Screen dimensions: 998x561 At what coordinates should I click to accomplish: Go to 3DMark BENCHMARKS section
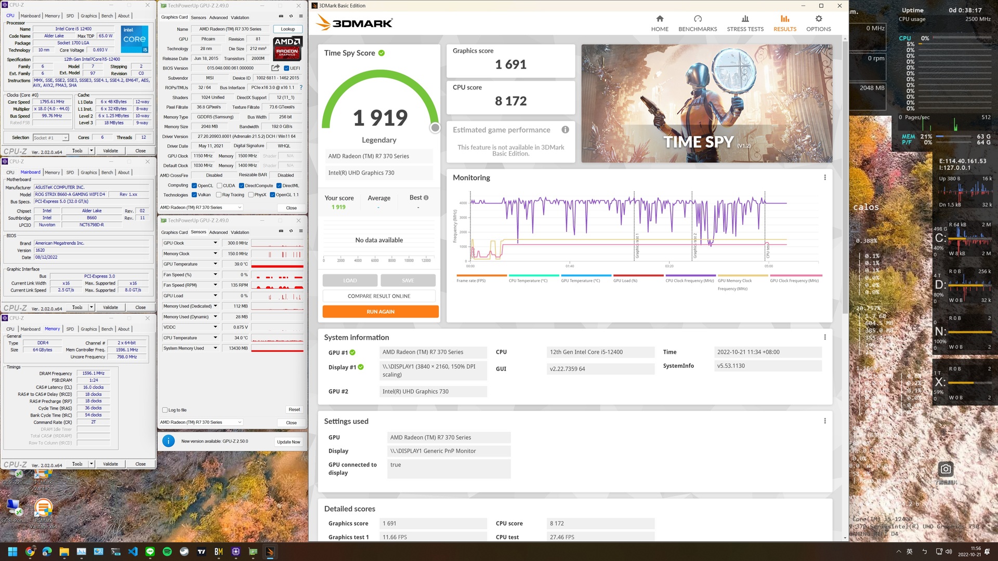698,23
